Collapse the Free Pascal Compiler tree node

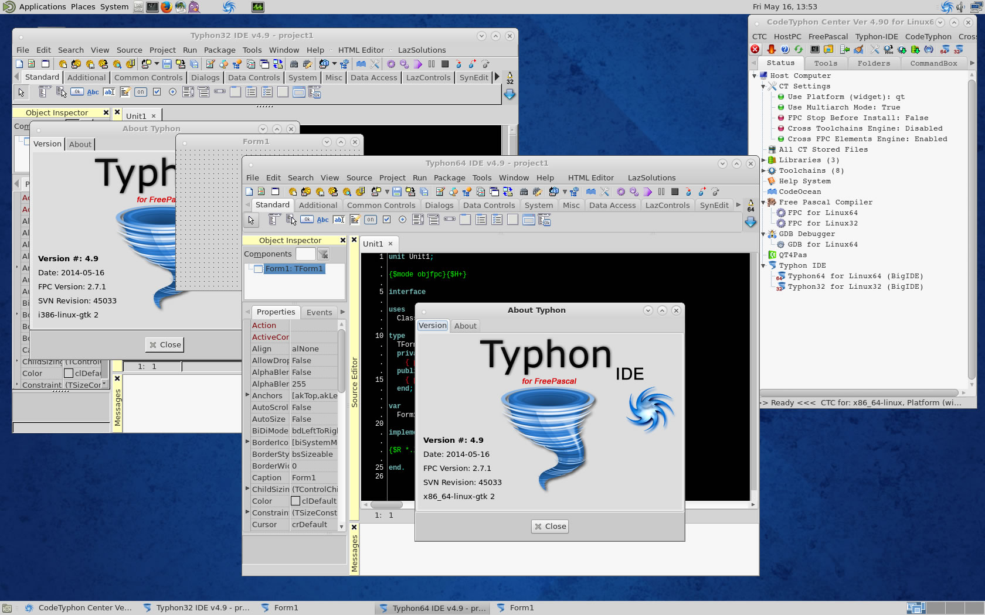pos(763,203)
